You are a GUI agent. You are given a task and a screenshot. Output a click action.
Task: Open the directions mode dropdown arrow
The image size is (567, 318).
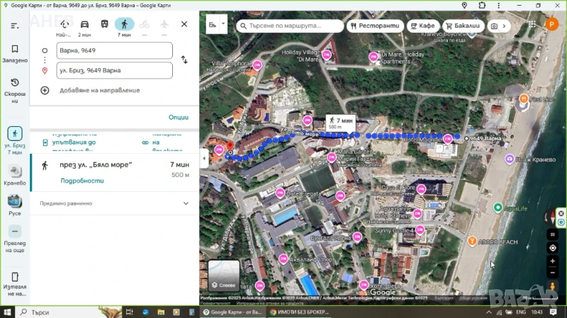tap(223, 24)
